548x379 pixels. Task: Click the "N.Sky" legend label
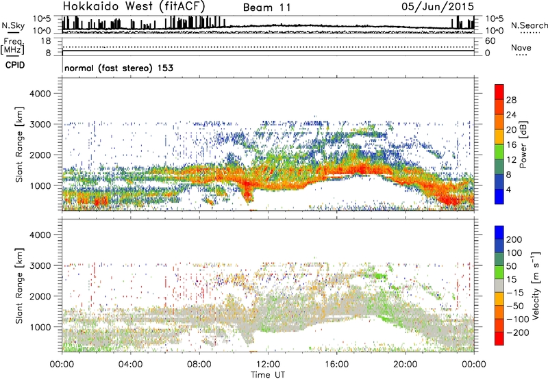tap(13, 25)
